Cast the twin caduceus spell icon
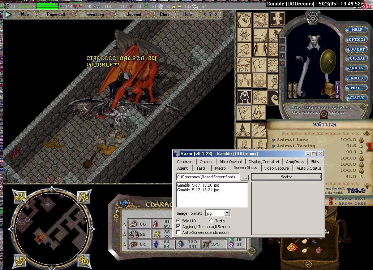 [x=244, y=80]
